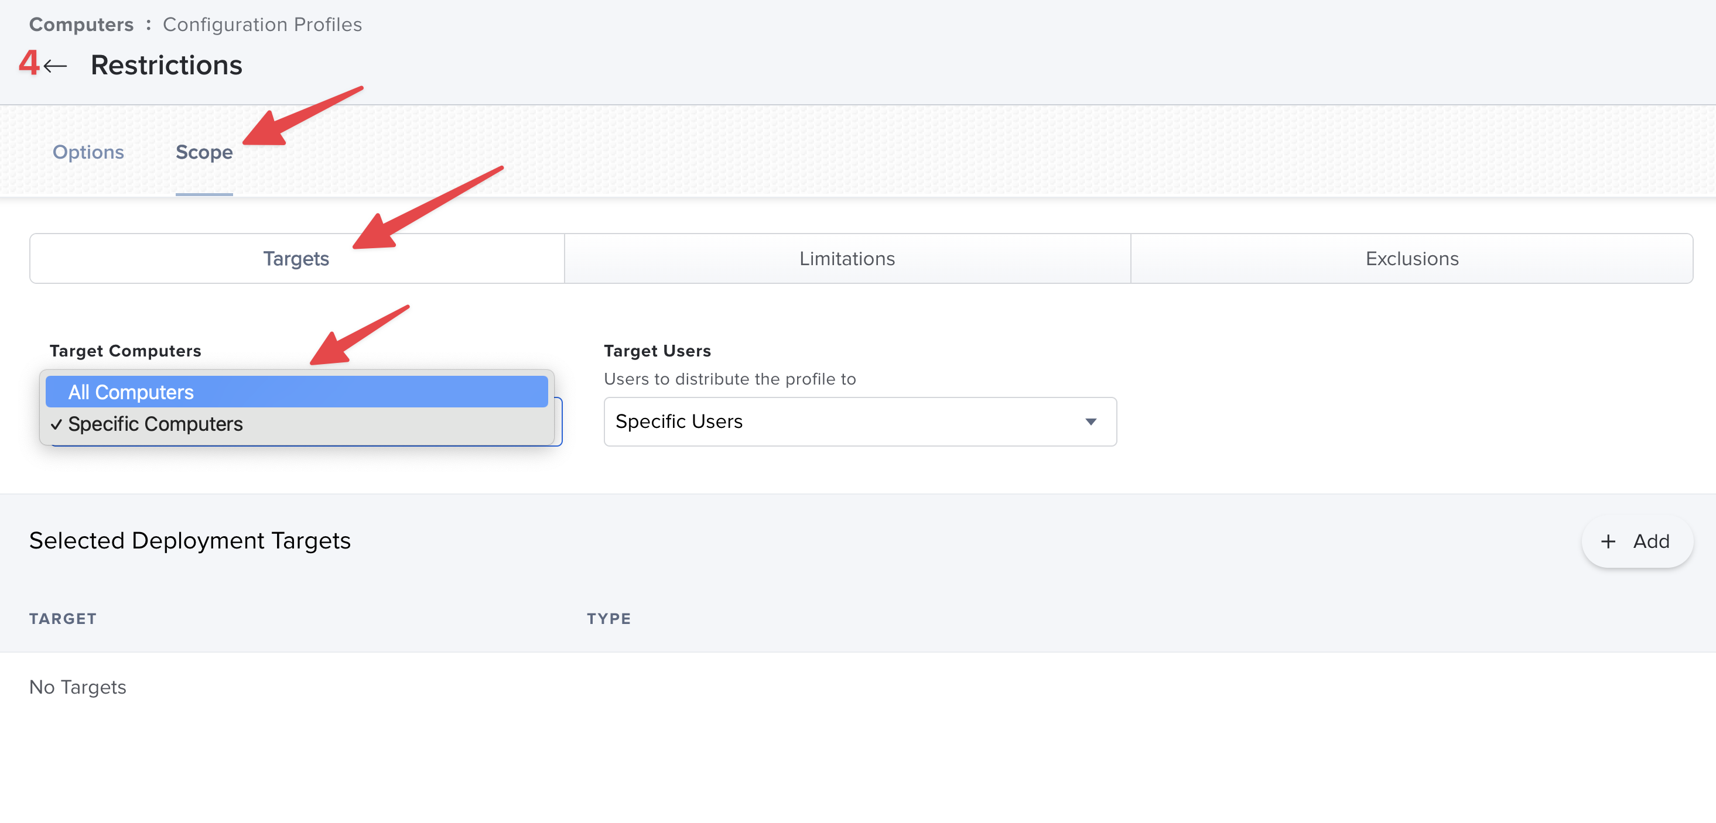
Task: Select the Scope tab
Action: tap(204, 152)
